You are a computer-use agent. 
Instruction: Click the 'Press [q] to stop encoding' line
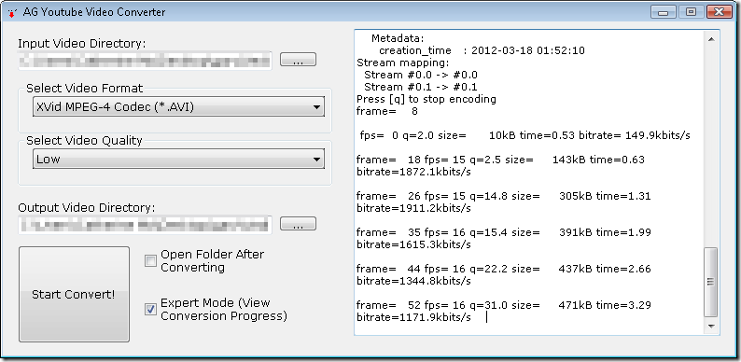point(426,99)
